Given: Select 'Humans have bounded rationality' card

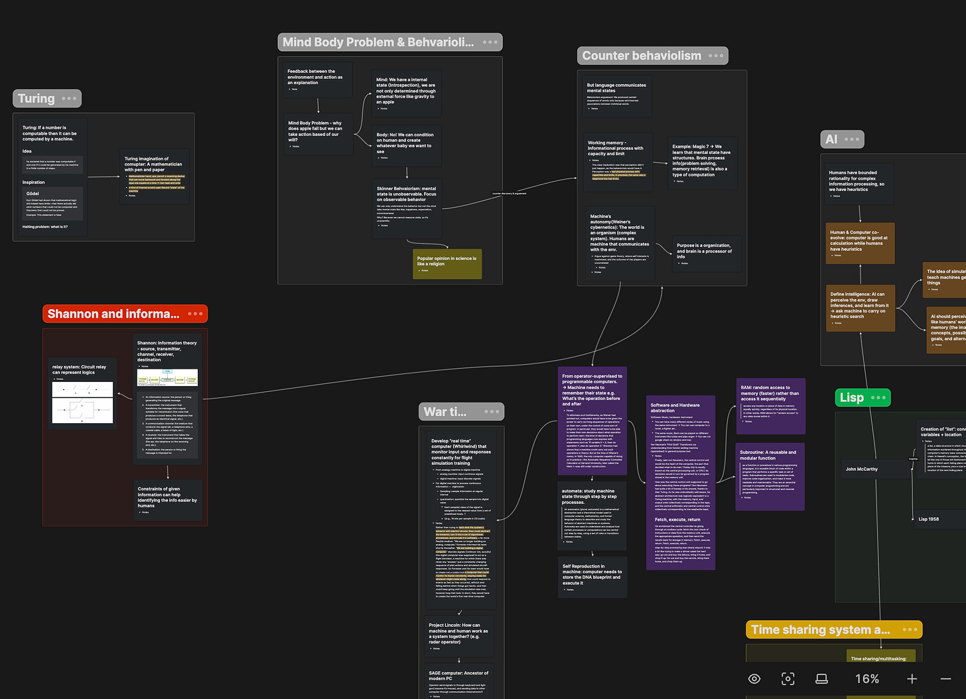Looking at the screenshot, I should coord(859,184).
